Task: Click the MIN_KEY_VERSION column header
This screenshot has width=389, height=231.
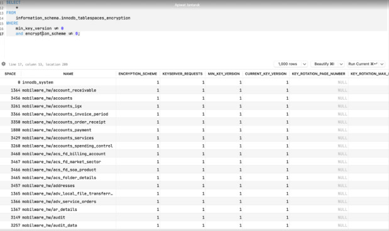Action: click(x=224, y=73)
